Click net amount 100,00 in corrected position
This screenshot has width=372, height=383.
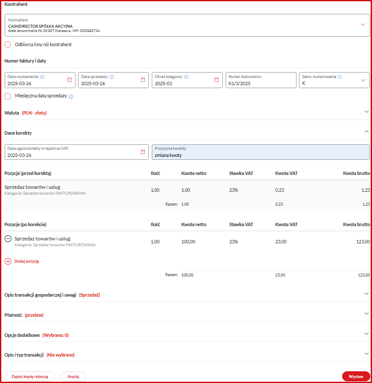click(x=188, y=242)
